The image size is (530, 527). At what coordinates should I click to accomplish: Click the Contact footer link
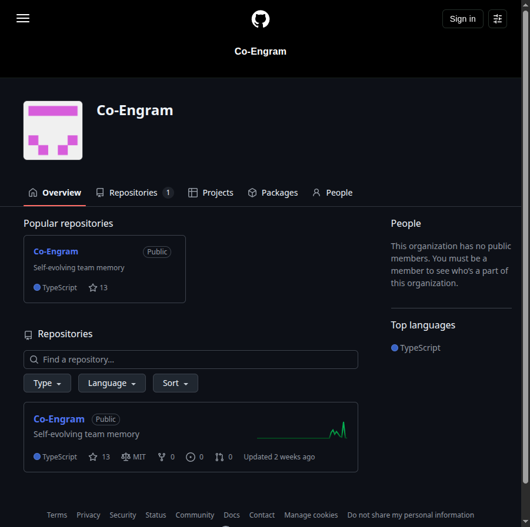(x=262, y=515)
